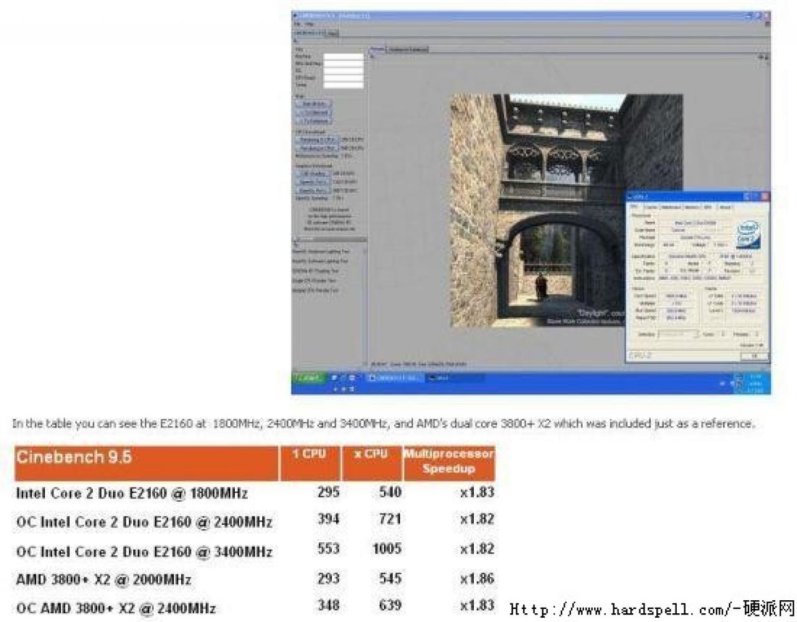This screenshot has height=622, width=797.
Task: Select 'Multiple CPU Render Test' in the list
Action: click(316, 290)
